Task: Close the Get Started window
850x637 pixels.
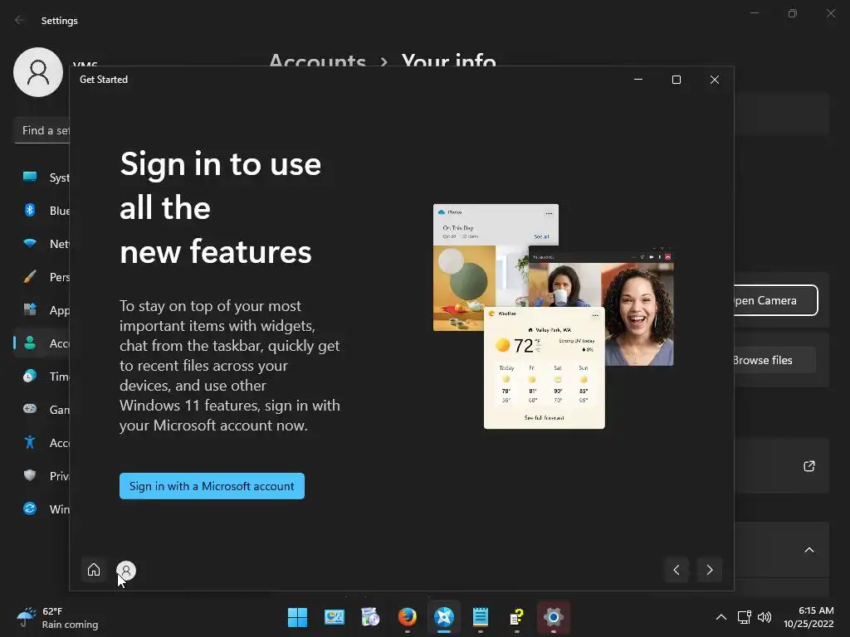Action: [715, 80]
